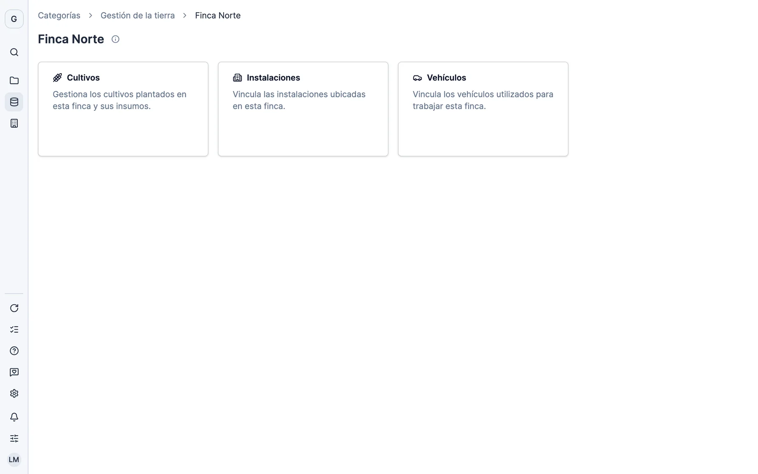Open the Instalaciones card title
The image size is (758, 474).
273,78
